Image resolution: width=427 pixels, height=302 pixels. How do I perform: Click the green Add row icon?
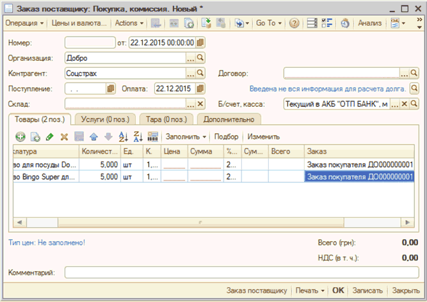[20, 136]
